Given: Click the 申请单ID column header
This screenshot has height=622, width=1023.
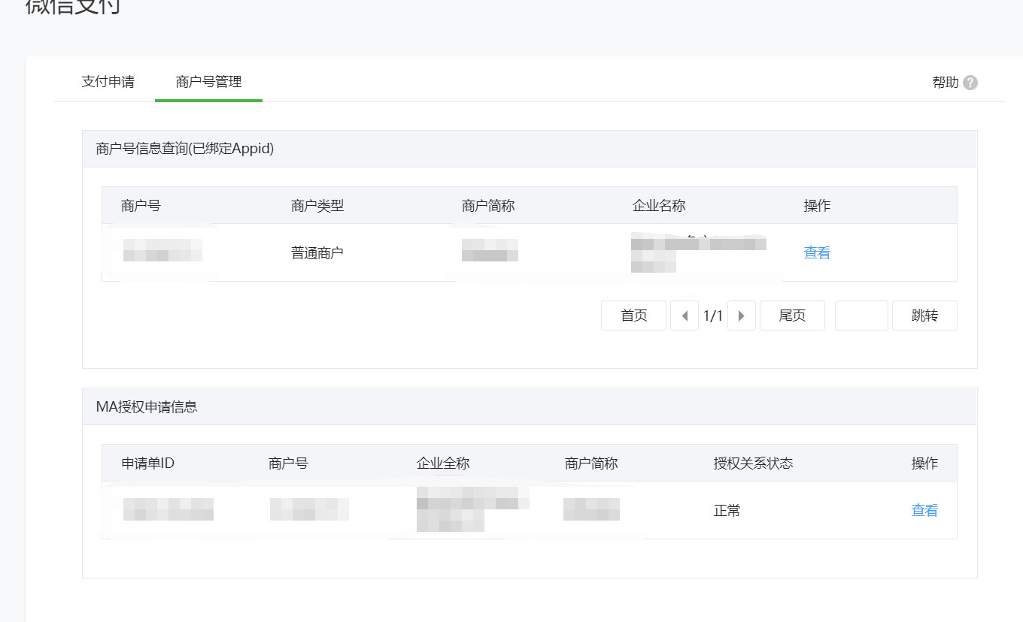Looking at the screenshot, I should (148, 463).
